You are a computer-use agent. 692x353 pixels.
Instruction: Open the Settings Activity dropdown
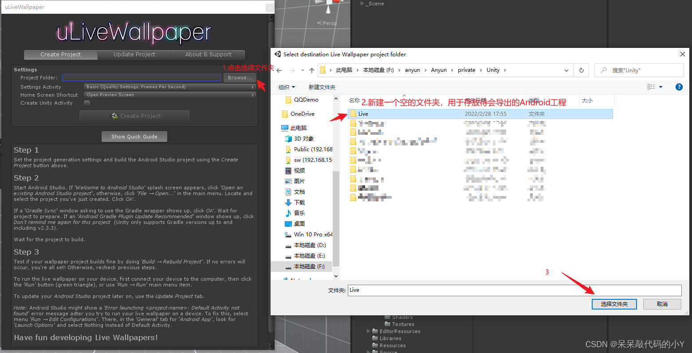coord(170,87)
